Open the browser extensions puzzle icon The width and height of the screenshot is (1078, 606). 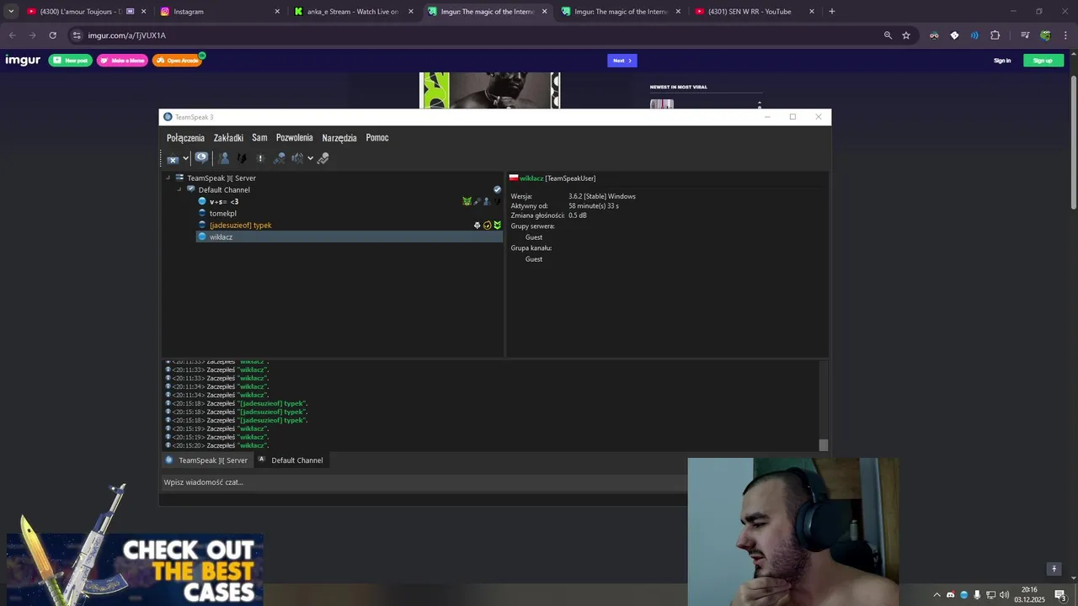point(995,35)
